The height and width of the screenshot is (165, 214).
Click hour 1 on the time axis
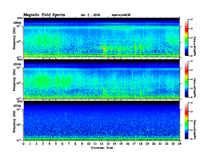[x=30, y=144]
